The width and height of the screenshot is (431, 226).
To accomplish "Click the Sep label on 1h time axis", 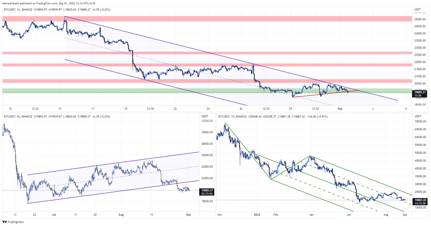I will 340,108.
